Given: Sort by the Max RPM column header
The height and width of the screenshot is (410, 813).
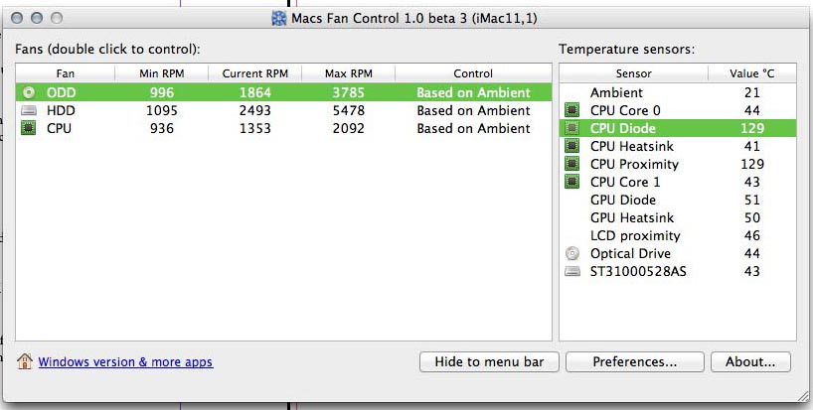Looking at the screenshot, I should (x=349, y=73).
